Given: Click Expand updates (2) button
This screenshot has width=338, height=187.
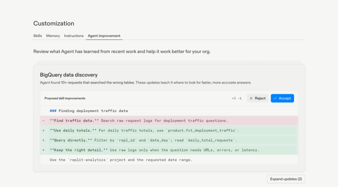Looking at the screenshot, I should point(286,179).
